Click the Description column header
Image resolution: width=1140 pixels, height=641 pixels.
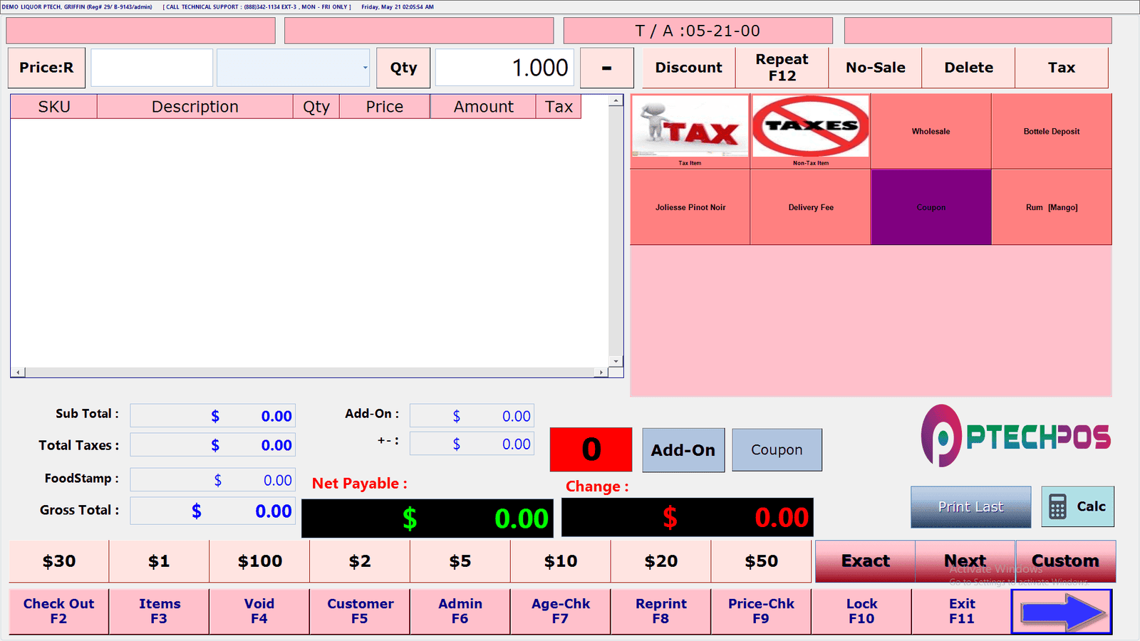pyautogui.click(x=195, y=107)
